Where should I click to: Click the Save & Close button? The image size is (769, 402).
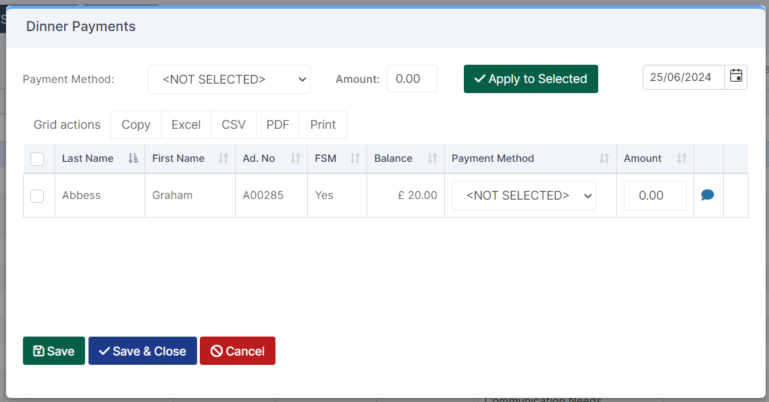[x=142, y=351]
